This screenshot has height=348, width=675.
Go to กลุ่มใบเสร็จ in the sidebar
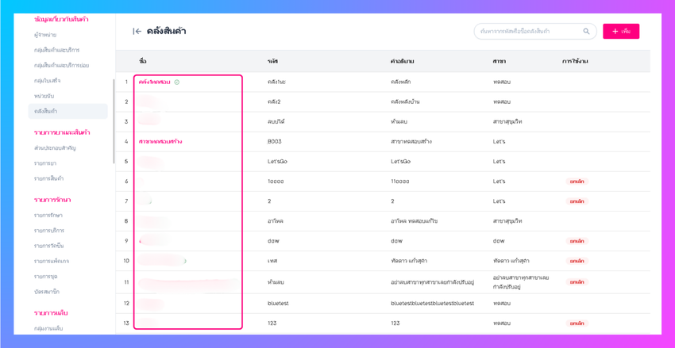pyautogui.click(x=48, y=81)
